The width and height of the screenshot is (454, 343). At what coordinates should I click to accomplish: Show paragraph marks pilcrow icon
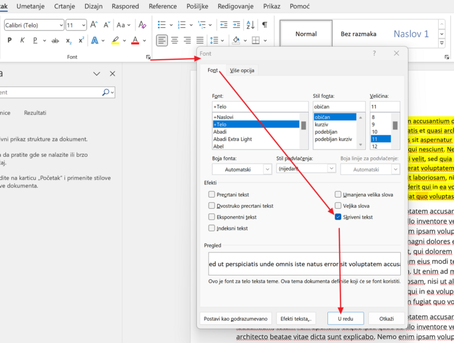pos(265,25)
